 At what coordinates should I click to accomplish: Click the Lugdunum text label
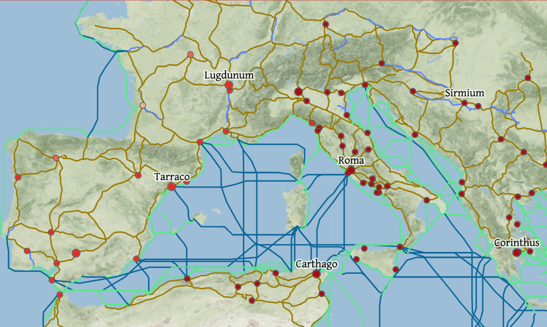pyautogui.click(x=229, y=75)
